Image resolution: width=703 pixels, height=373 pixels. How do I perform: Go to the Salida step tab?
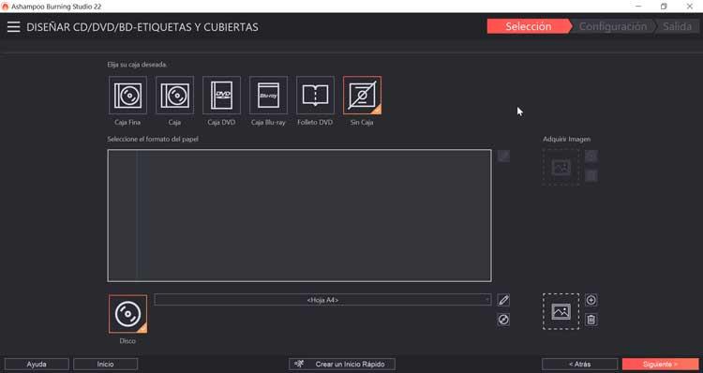(677, 26)
